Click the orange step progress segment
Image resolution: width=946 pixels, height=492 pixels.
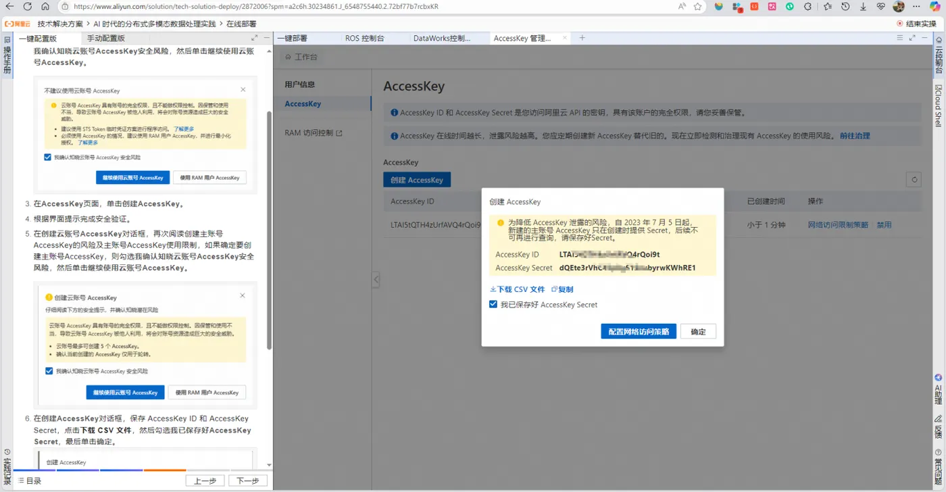(x=165, y=470)
